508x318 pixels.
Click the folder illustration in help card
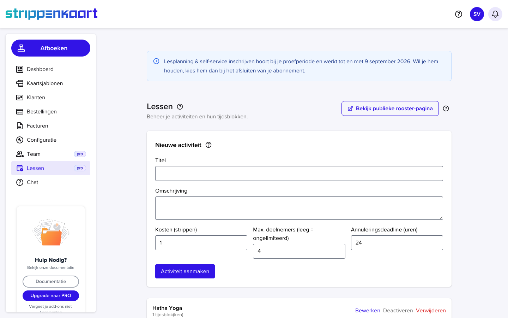(51, 232)
